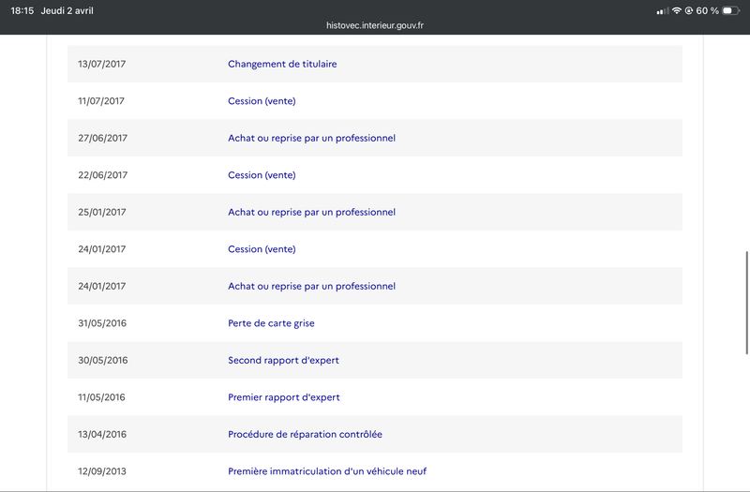Open Perte de carte grise entry
This screenshot has height=492, width=750.
(271, 323)
